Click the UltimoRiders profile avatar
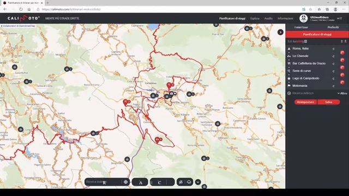This screenshot has width=349, height=196. (303, 19)
